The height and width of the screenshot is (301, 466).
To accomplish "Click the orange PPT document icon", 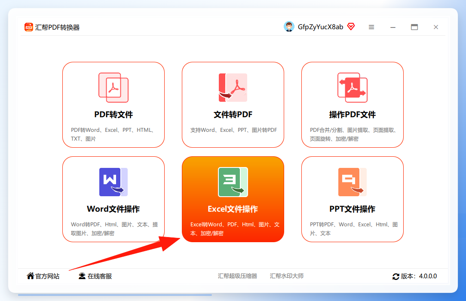I will (x=353, y=182).
